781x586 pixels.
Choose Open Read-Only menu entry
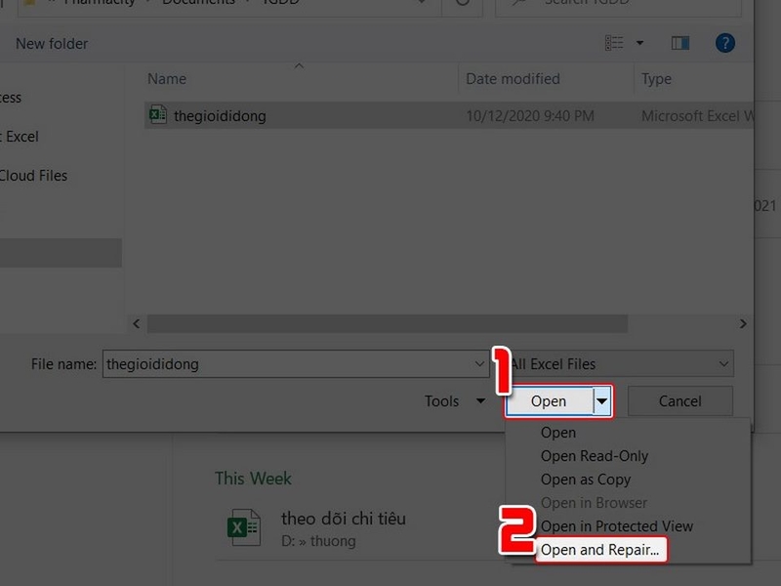(x=595, y=456)
